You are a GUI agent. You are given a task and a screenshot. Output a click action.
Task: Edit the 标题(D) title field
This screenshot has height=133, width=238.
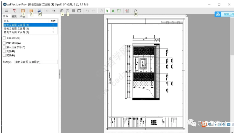pyautogui.click(x=36, y=62)
